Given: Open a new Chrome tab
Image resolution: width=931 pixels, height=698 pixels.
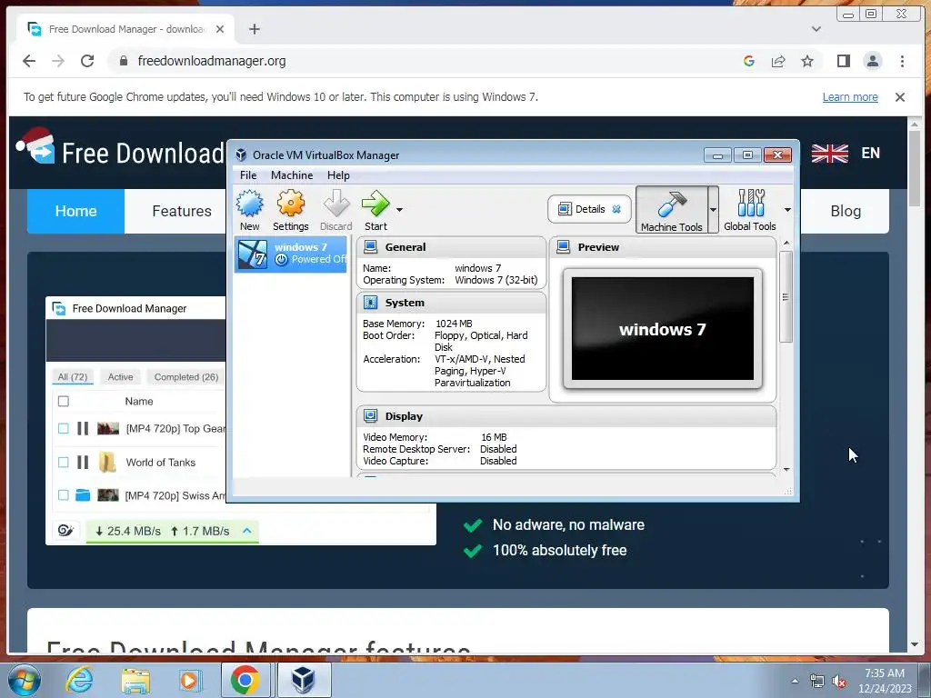Looking at the screenshot, I should point(255,29).
